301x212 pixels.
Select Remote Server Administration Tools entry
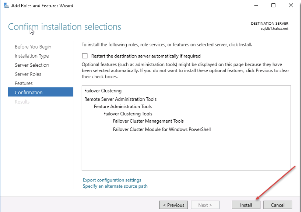point(120,99)
